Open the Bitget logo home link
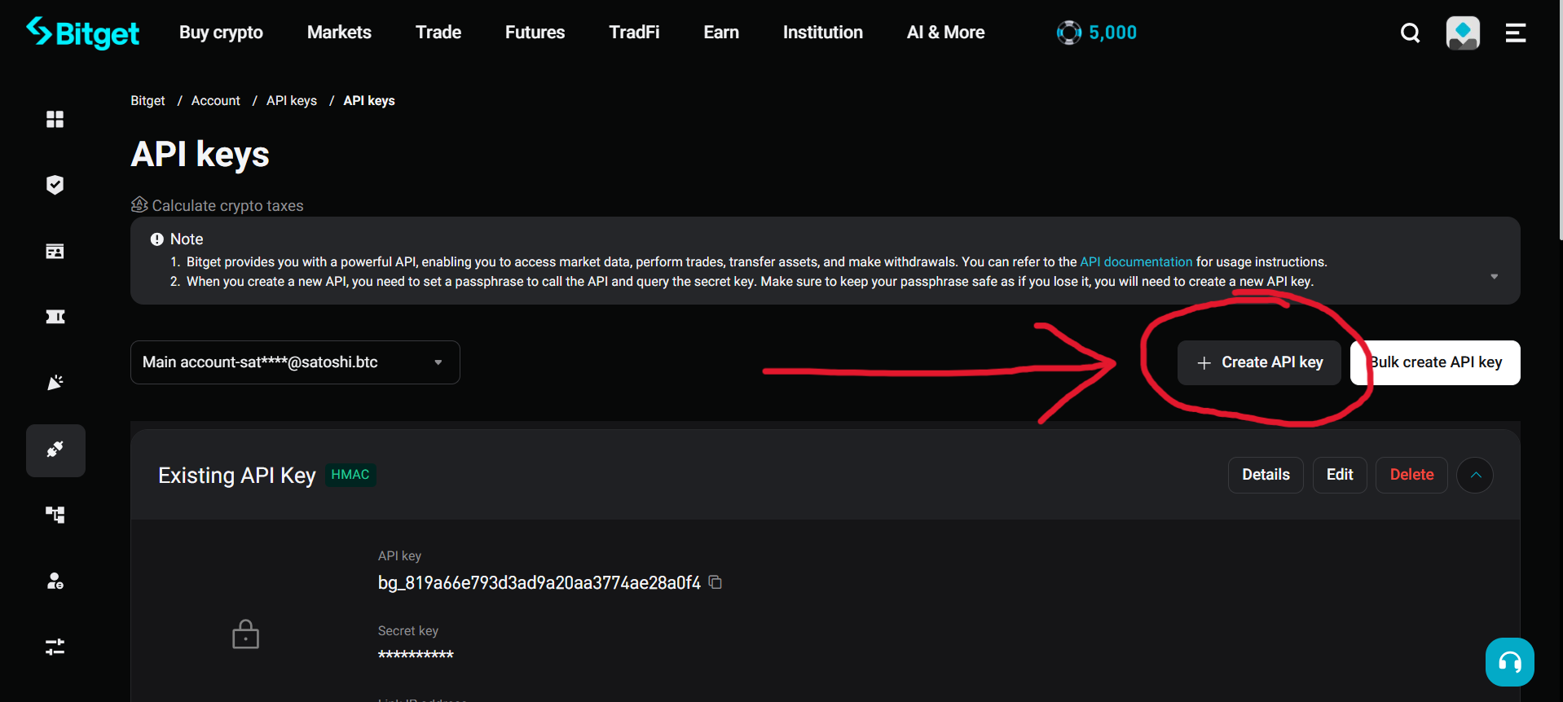 click(x=82, y=33)
